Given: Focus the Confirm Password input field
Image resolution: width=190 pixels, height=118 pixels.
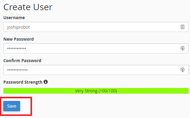Looking at the screenshot, I should coord(96,70).
